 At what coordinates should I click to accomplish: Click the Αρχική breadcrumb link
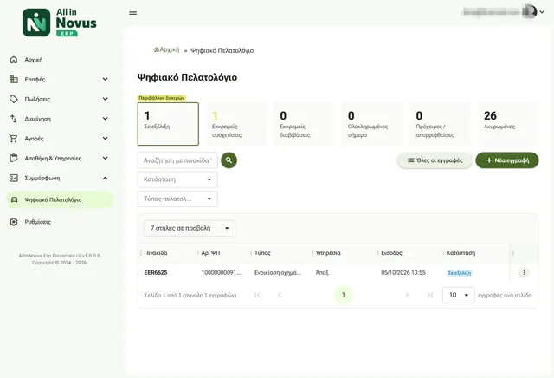pyautogui.click(x=166, y=50)
